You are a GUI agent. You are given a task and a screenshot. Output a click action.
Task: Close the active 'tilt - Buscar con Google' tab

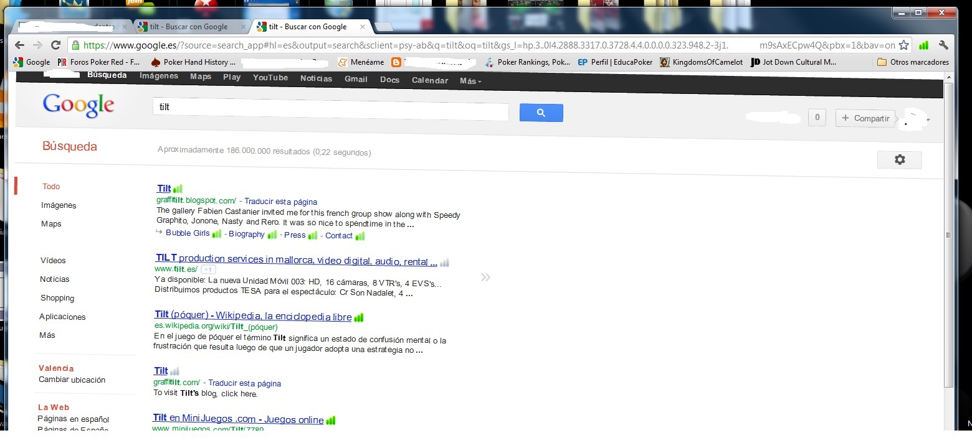tap(361, 27)
